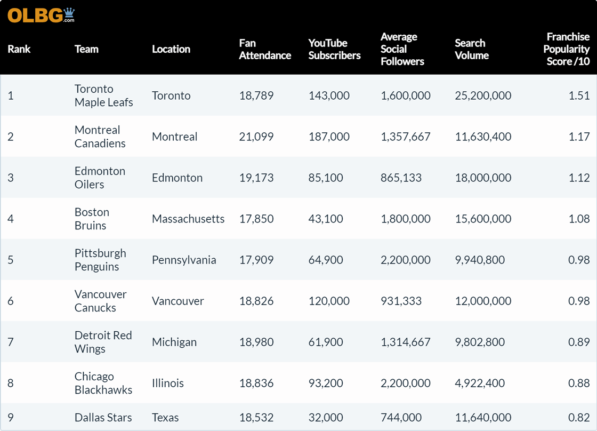The width and height of the screenshot is (597, 431).
Task: Select the Detroit Red Wings team cell
Action: 103,342
